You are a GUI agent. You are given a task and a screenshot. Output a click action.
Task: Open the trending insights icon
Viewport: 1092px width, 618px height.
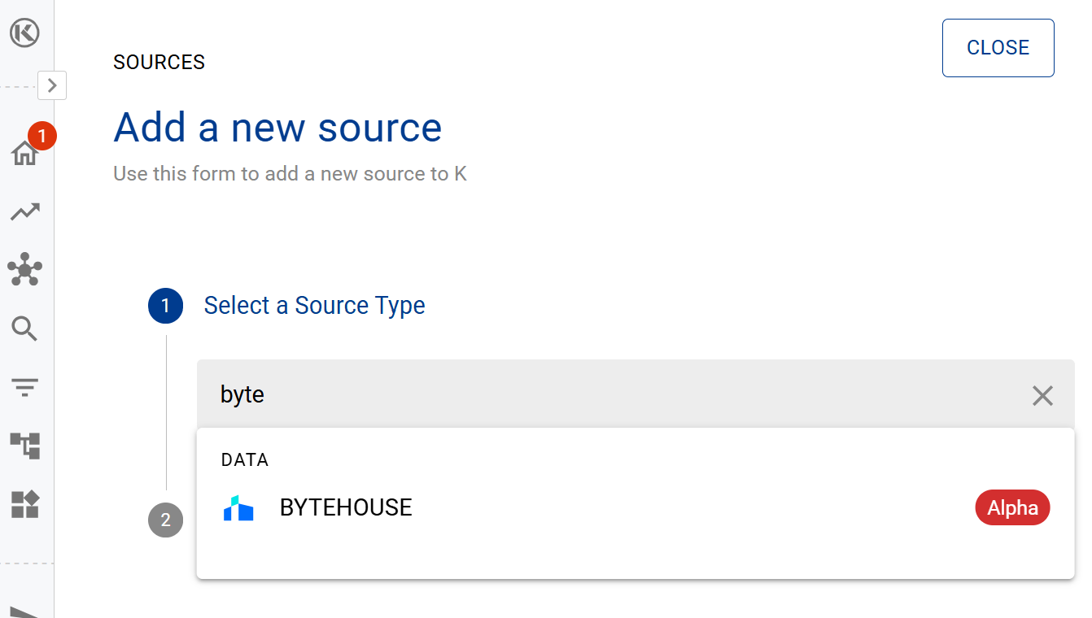click(25, 212)
